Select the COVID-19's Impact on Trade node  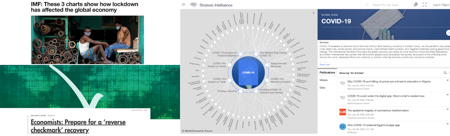[x=229, y=80]
